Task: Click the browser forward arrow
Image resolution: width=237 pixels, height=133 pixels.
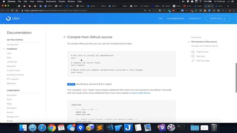Action: click(x=7, y=11)
